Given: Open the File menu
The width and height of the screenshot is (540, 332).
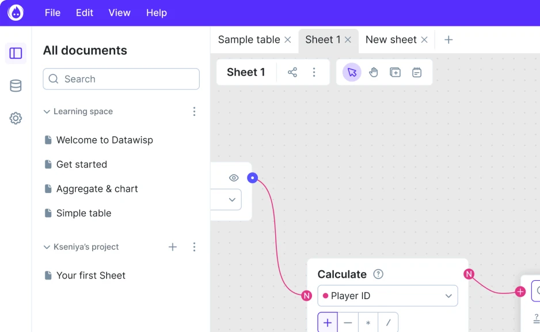Looking at the screenshot, I should click(x=53, y=13).
